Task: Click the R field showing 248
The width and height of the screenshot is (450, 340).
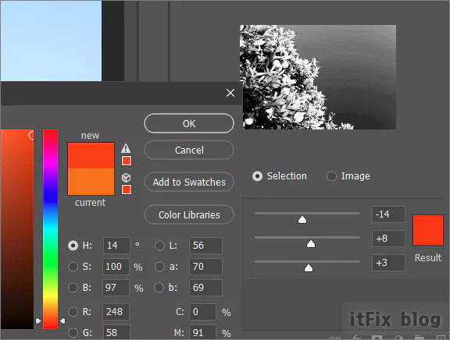Action: pyautogui.click(x=116, y=312)
